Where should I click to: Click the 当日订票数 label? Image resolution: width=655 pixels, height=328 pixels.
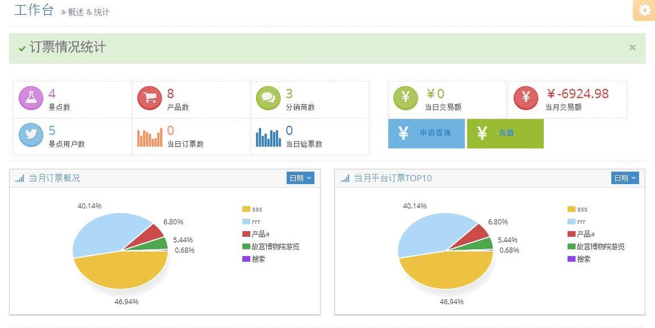click(x=185, y=144)
